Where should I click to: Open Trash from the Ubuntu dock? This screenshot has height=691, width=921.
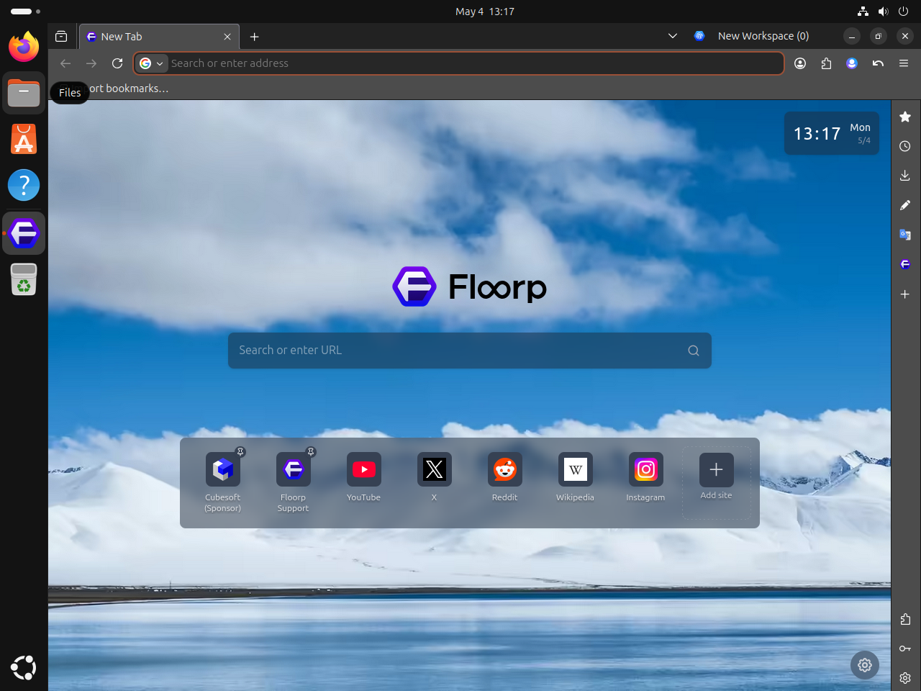tap(24, 279)
